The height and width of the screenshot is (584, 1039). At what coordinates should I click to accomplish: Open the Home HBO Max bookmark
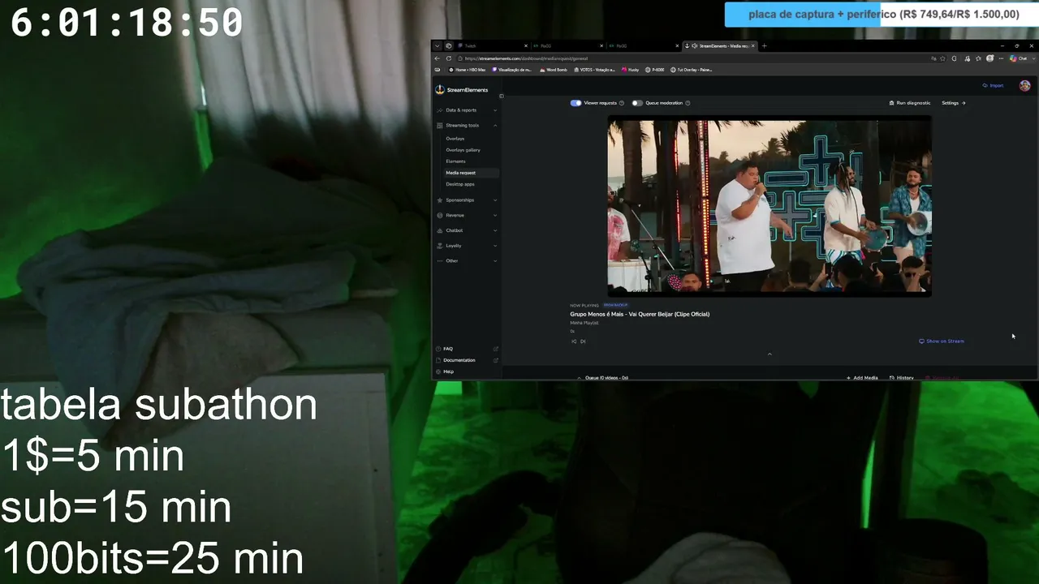(467, 70)
